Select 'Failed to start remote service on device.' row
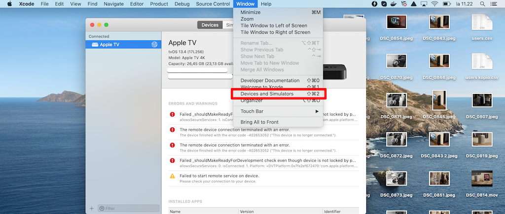This screenshot has height=214, width=505. coord(263,178)
